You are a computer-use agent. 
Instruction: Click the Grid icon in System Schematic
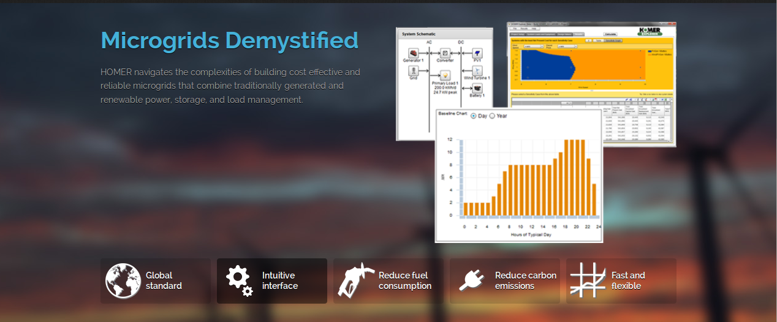pos(412,71)
